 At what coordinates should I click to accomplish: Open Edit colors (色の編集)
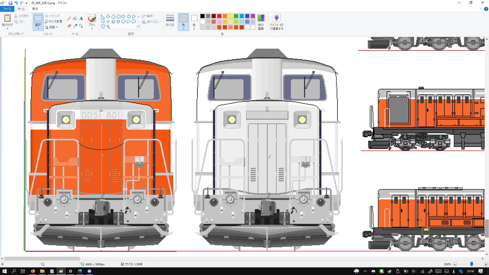coord(261,22)
